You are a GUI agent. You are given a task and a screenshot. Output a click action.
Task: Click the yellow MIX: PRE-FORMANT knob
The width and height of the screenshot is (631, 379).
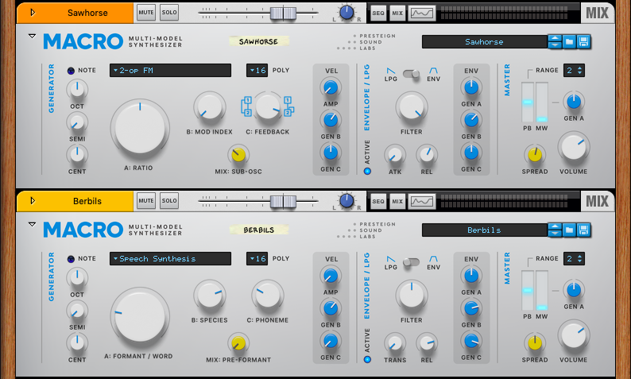[238, 343]
